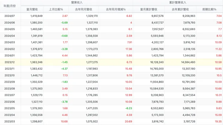
Task: Click last-year cumulative value 14,584,460
Action: [x=188, y=62]
